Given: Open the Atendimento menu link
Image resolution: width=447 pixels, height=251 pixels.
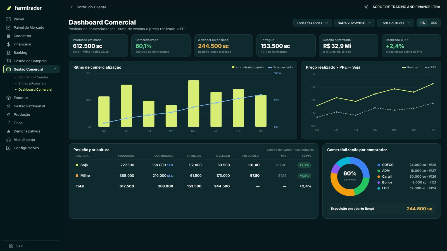Looking at the screenshot, I should tap(24, 140).
